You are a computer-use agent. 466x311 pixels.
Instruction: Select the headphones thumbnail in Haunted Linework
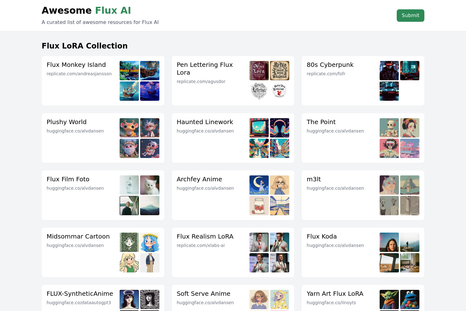click(x=280, y=128)
